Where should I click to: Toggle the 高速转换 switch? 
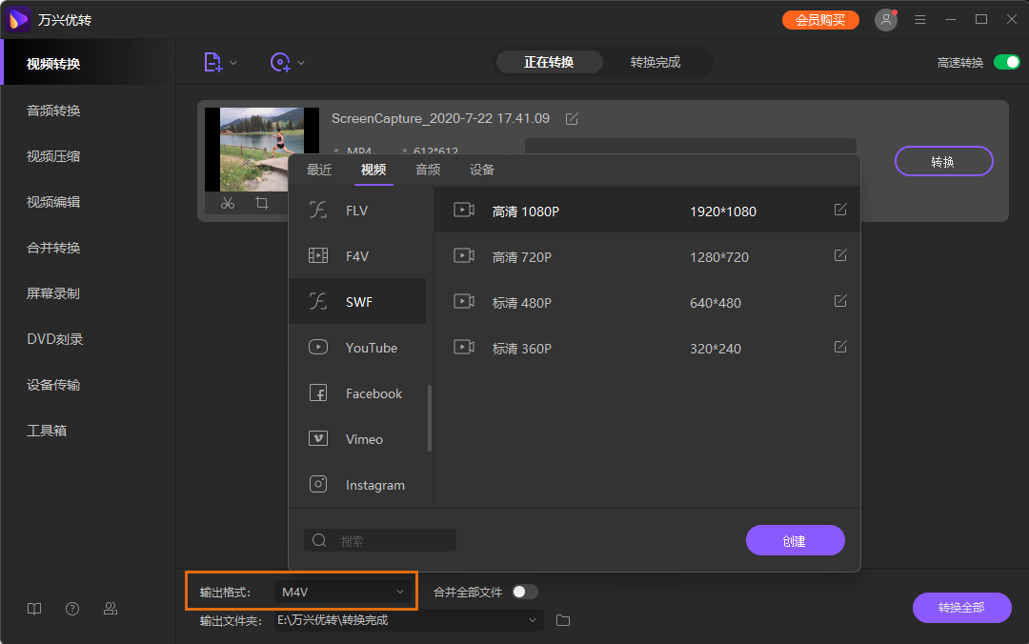pos(1006,62)
